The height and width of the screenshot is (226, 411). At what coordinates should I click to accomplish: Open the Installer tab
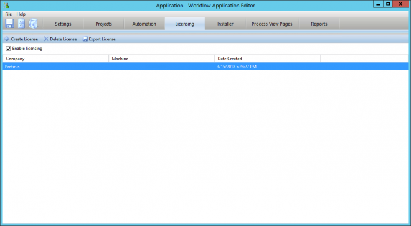pyautogui.click(x=225, y=24)
